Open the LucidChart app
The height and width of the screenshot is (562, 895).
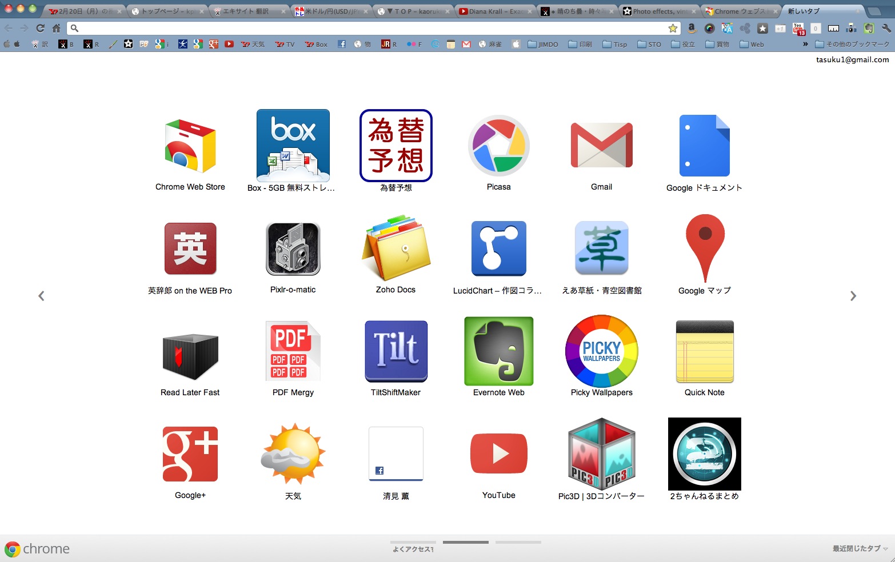coord(499,248)
